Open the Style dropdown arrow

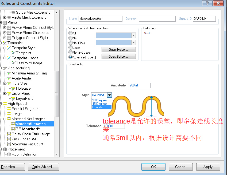tap(109, 95)
